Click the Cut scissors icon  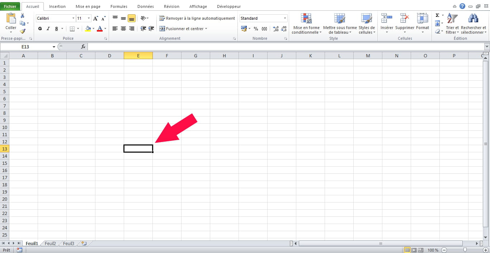tap(23, 16)
